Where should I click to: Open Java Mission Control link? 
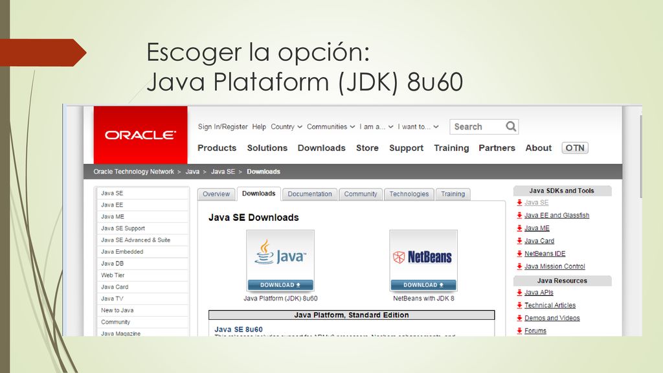click(x=554, y=266)
